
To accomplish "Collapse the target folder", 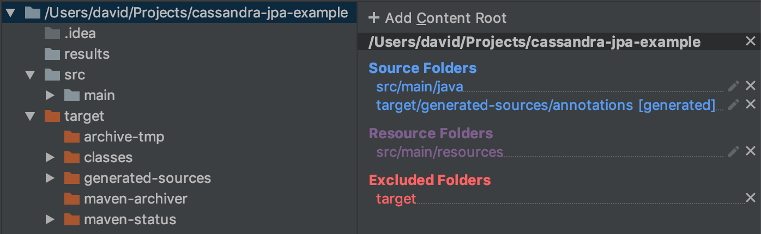I will pos(30,116).
